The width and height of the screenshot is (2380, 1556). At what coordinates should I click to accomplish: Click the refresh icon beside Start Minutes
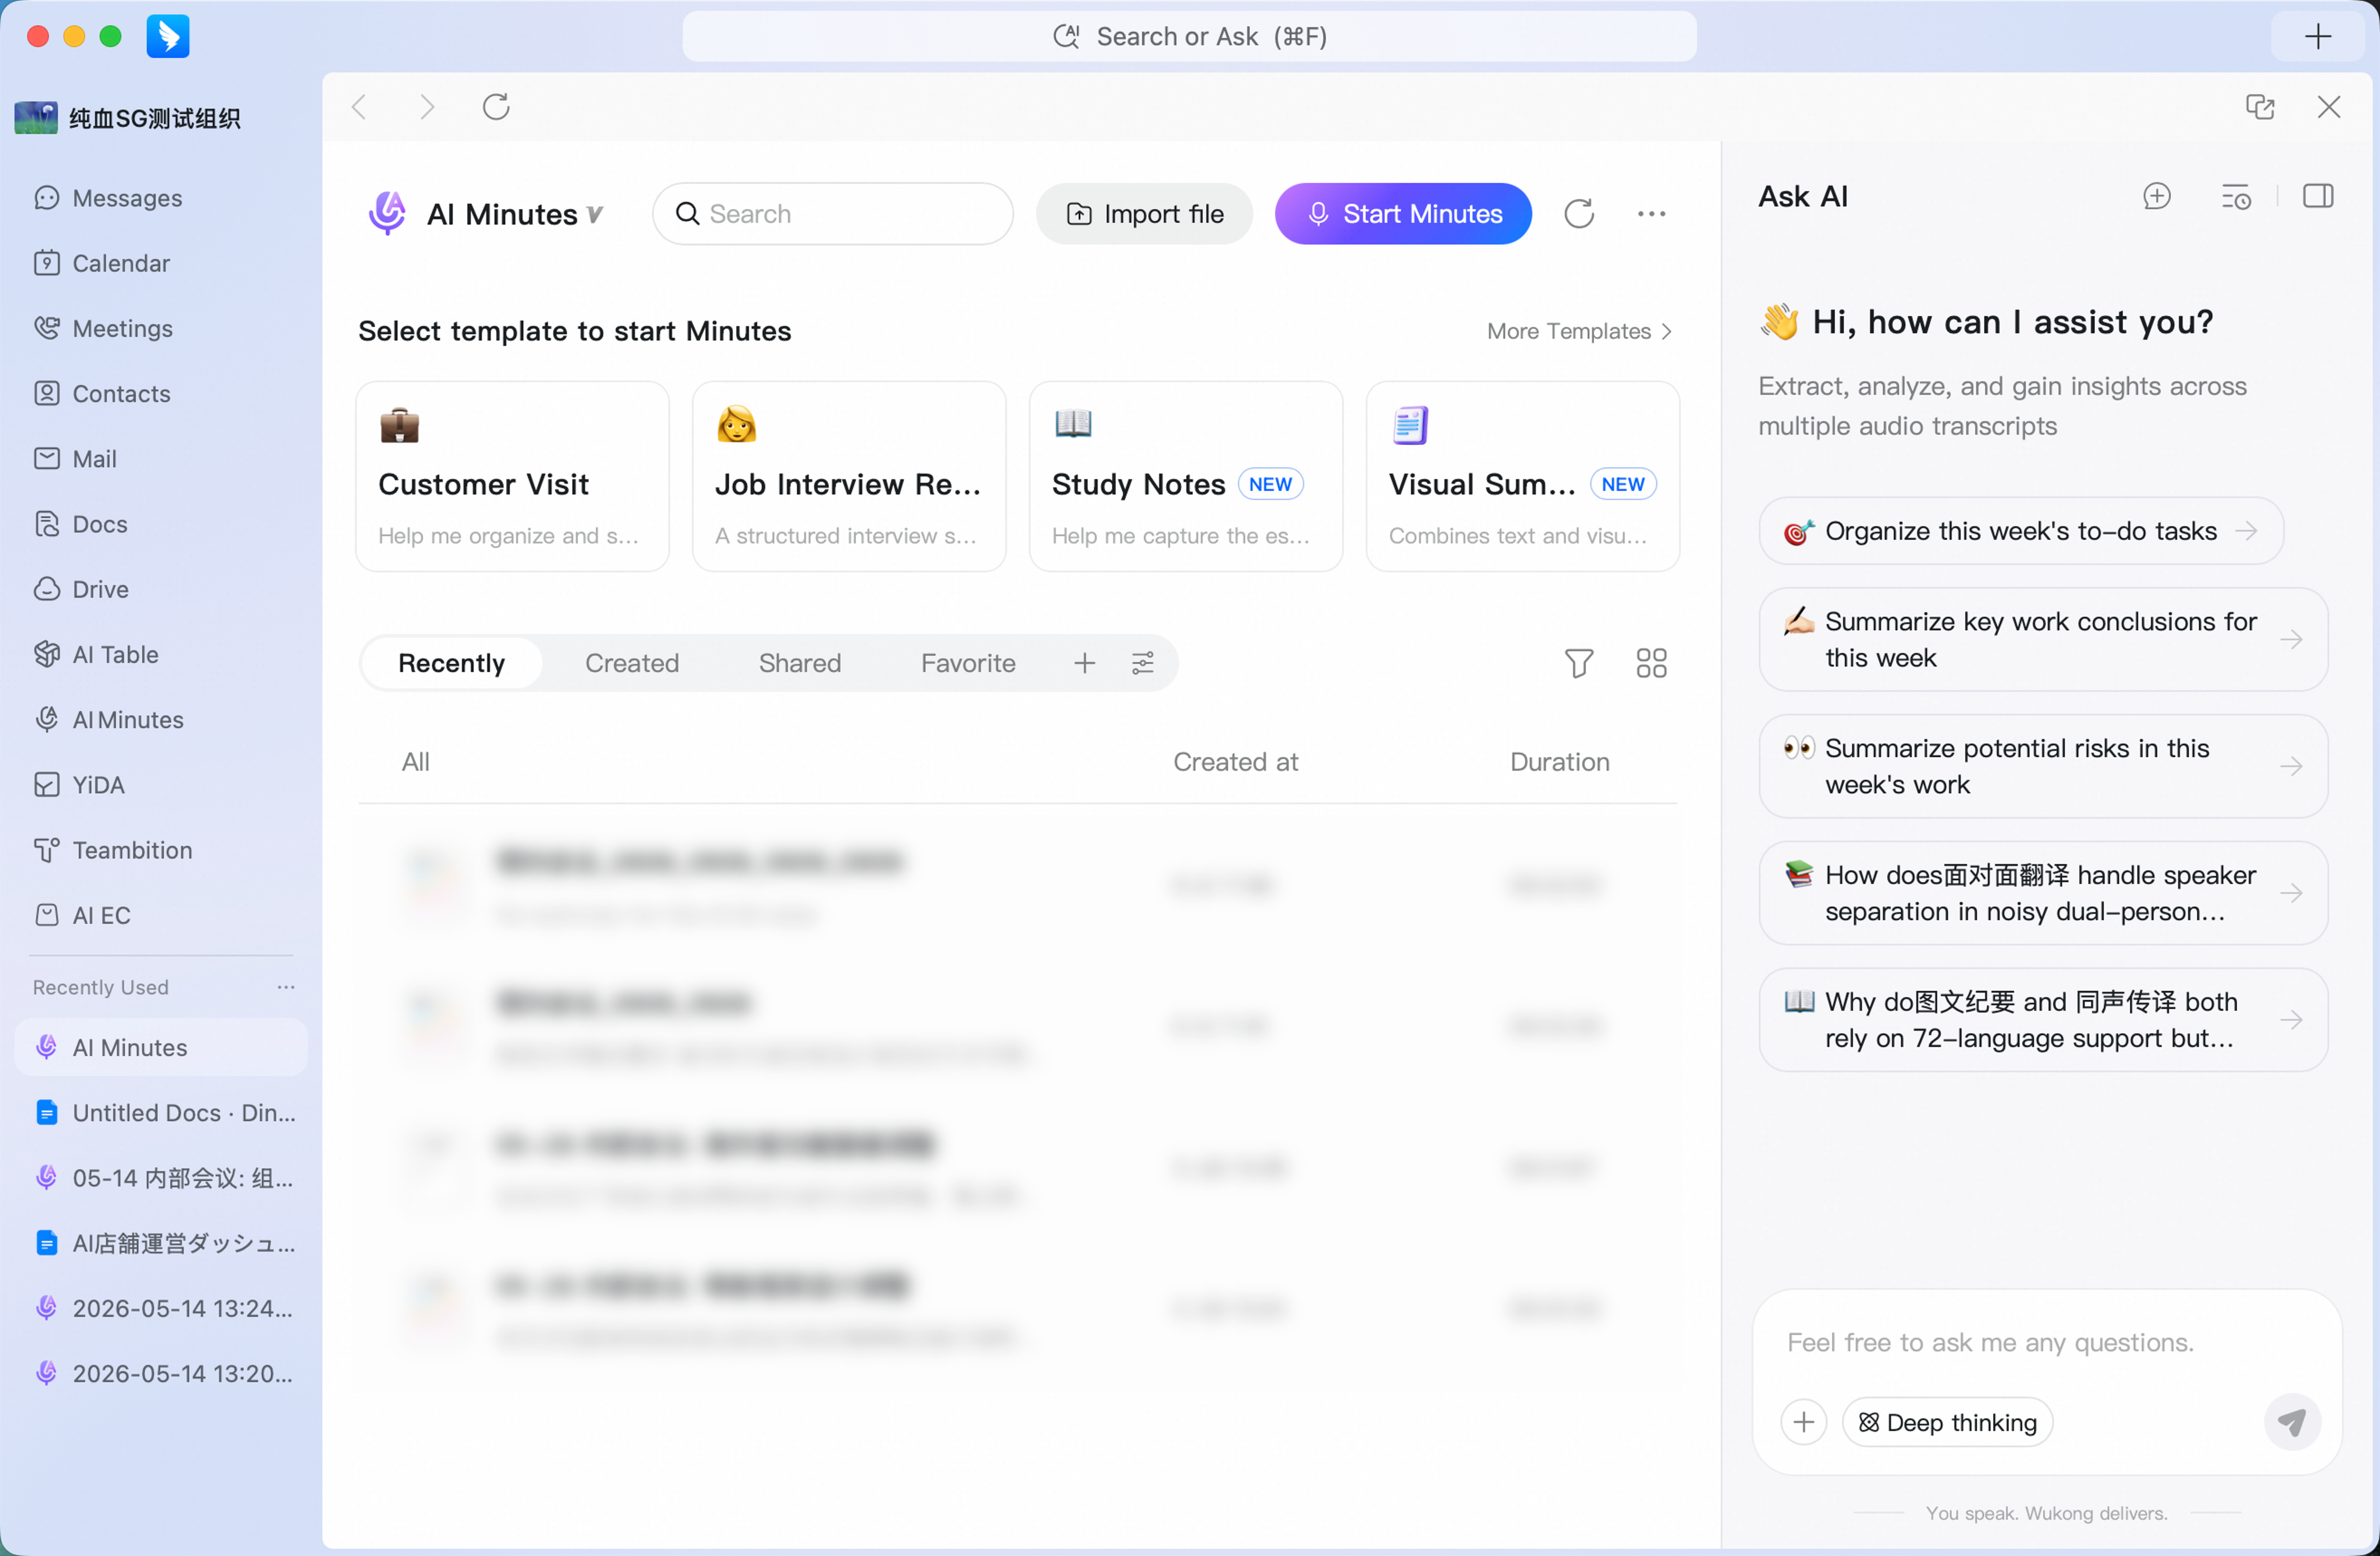[x=1578, y=214]
